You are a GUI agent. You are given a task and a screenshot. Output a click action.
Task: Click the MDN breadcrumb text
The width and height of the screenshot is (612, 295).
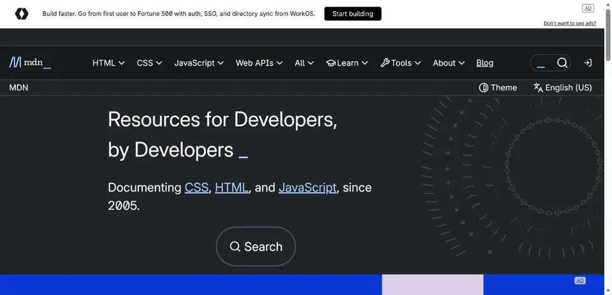click(x=18, y=88)
